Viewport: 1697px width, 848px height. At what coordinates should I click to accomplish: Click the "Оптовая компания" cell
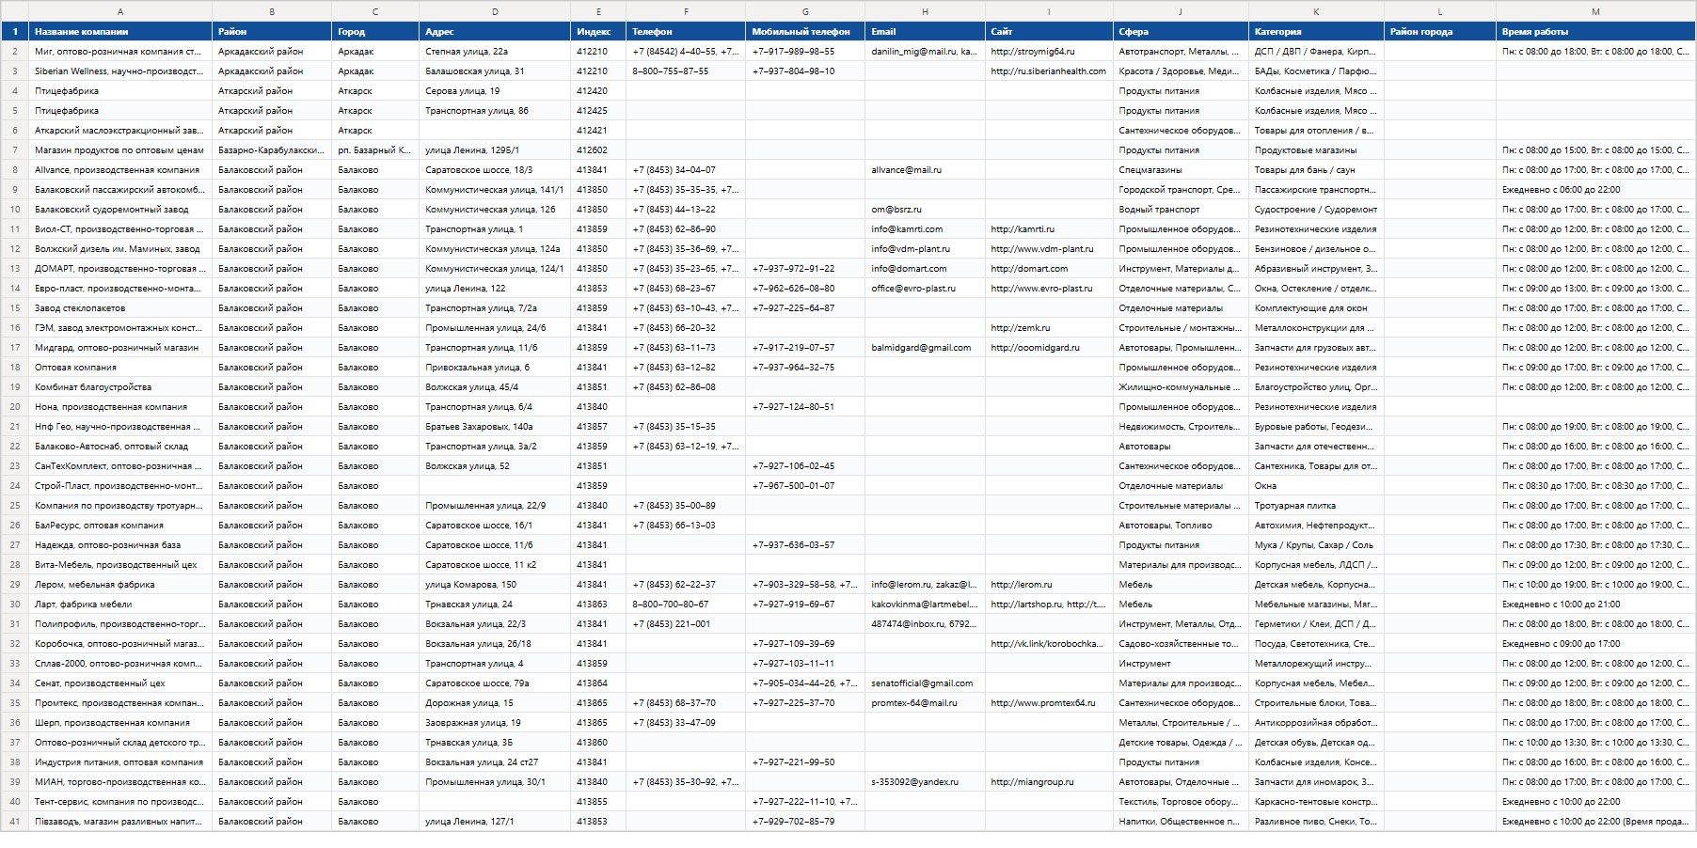pos(120,367)
